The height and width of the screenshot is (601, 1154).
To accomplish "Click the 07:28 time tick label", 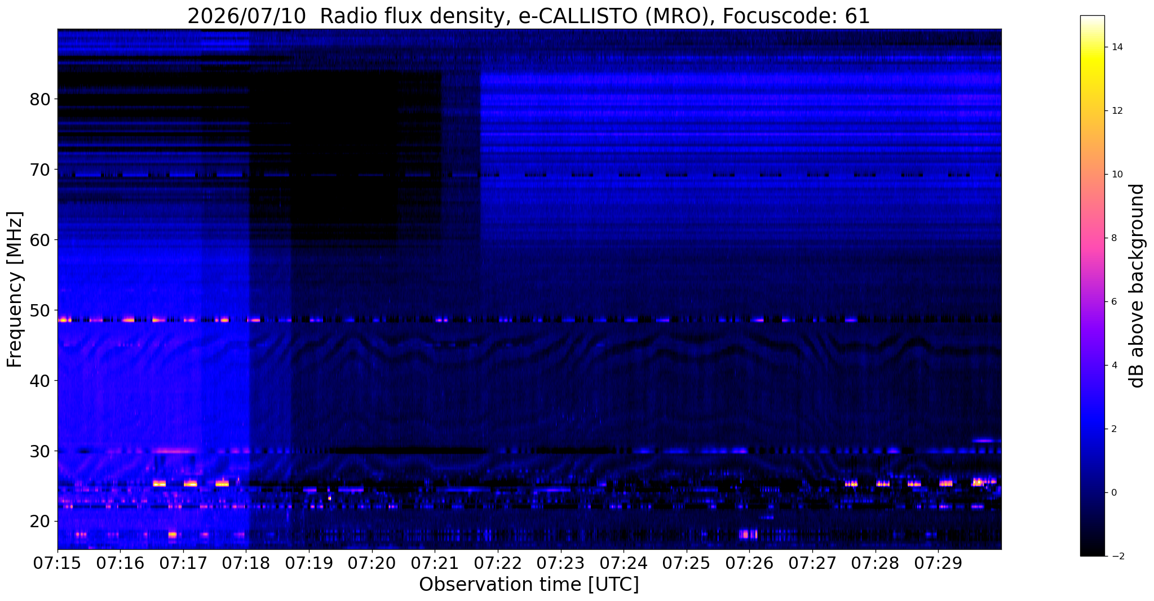I will (876, 563).
